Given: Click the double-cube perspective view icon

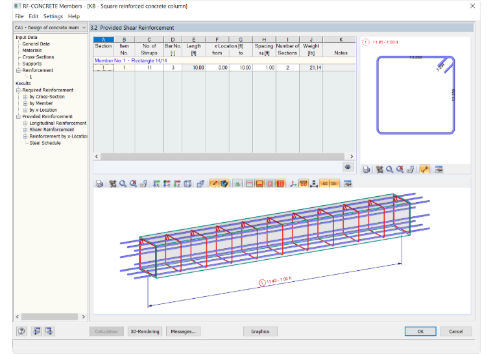Looking at the screenshot, I should tap(200, 184).
